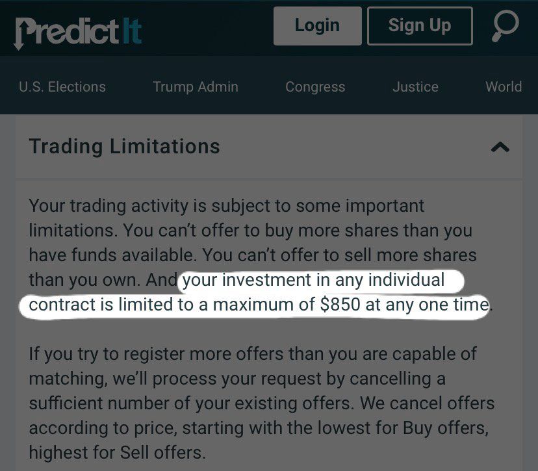Select the Congress tab

[315, 87]
